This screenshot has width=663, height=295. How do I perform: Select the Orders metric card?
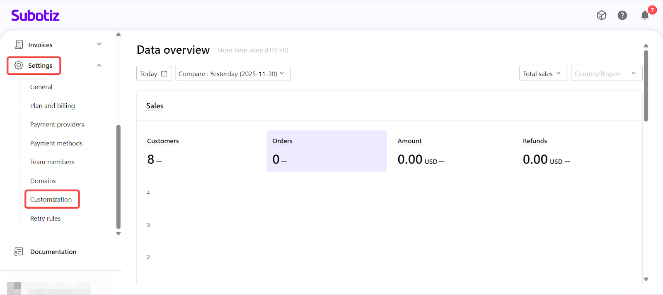pyautogui.click(x=327, y=151)
